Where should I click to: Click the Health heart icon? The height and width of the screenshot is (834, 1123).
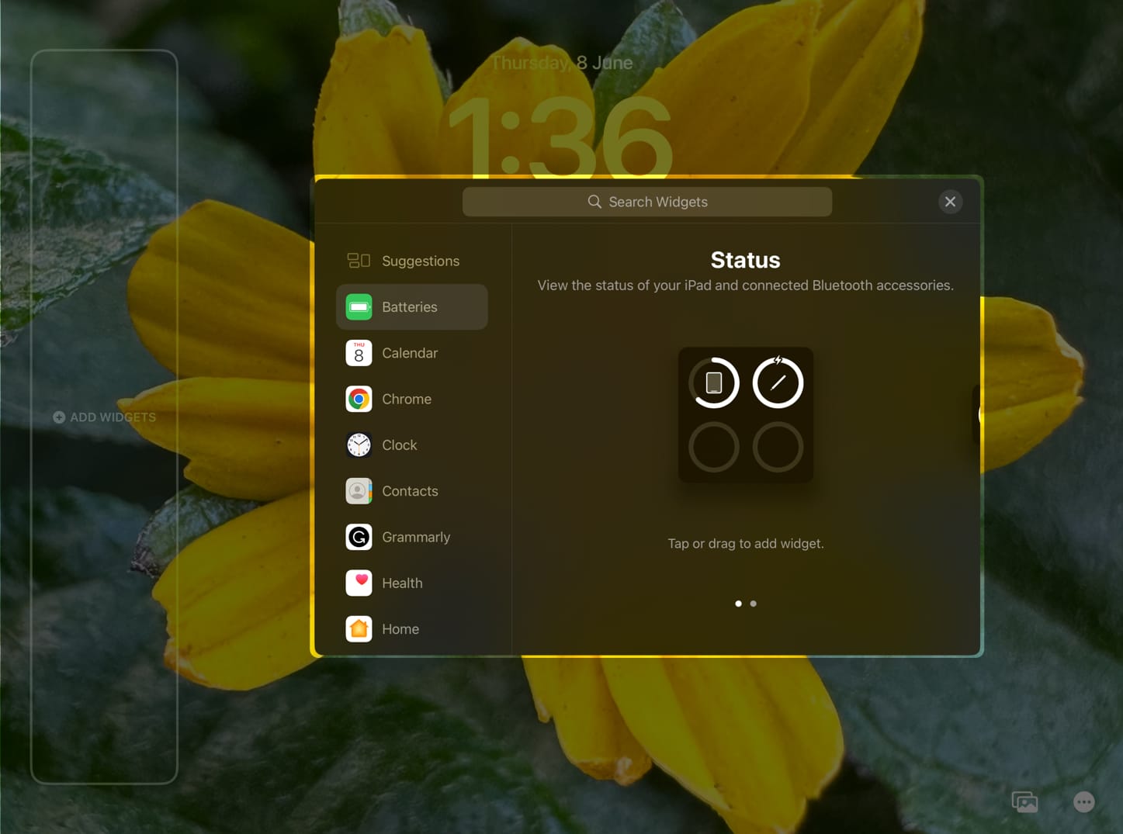point(359,583)
